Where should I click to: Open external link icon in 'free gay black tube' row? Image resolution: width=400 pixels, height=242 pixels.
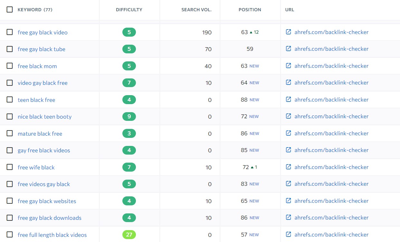(x=289, y=49)
